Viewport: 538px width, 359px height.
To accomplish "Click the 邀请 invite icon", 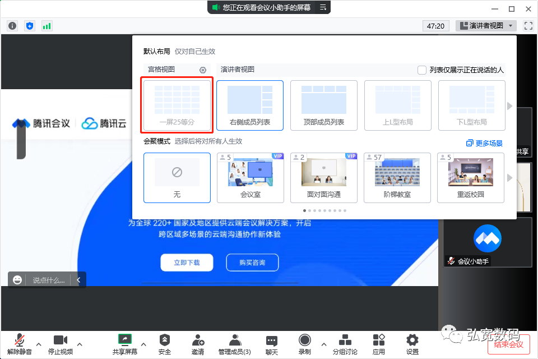I will click(x=198, y=343).
